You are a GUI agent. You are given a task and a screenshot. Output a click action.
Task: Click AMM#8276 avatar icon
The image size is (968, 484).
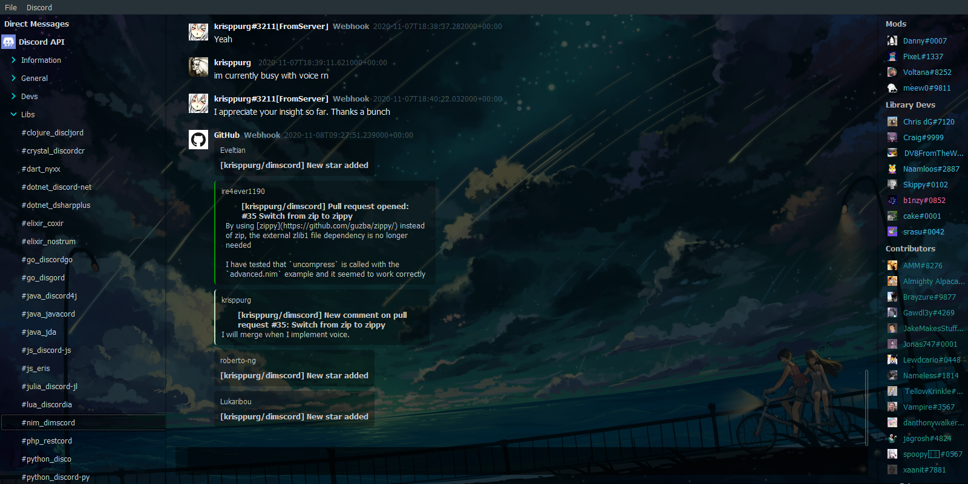tap(892, 265)
